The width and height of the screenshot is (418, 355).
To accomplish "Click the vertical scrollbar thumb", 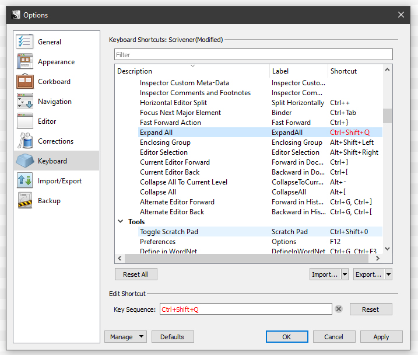I will 387,116.
